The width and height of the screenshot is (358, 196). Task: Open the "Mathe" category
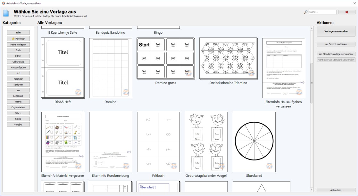[18, 101]
